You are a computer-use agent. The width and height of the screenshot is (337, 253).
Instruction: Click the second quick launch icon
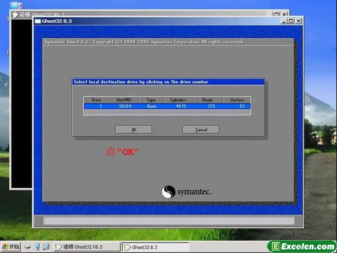pyautogui.click(x=38, y=247)
